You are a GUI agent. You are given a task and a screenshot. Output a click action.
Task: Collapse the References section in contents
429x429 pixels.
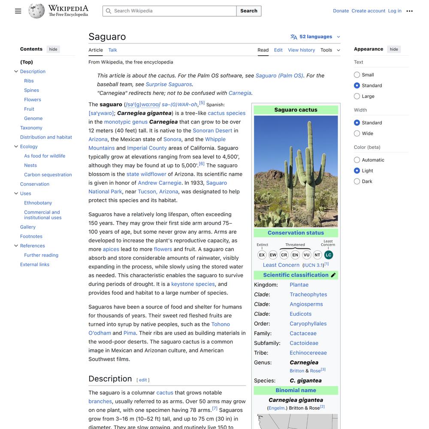point(16,246)
